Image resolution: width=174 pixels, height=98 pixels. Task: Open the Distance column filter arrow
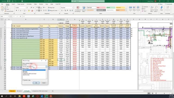[x=63, y=27]
